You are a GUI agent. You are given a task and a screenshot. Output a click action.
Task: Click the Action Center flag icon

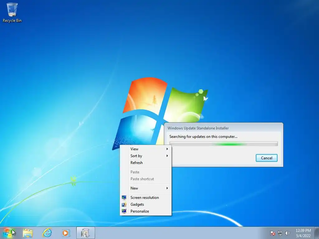pos(272,233)
